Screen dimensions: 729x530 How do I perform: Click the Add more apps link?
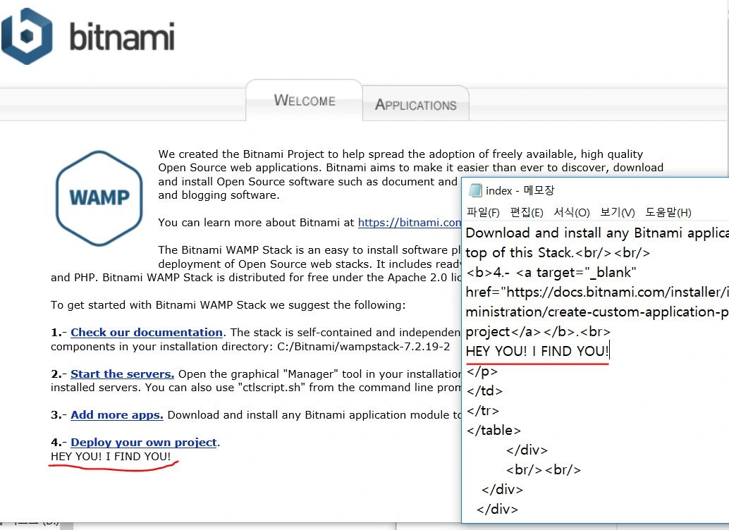(117, 414)
